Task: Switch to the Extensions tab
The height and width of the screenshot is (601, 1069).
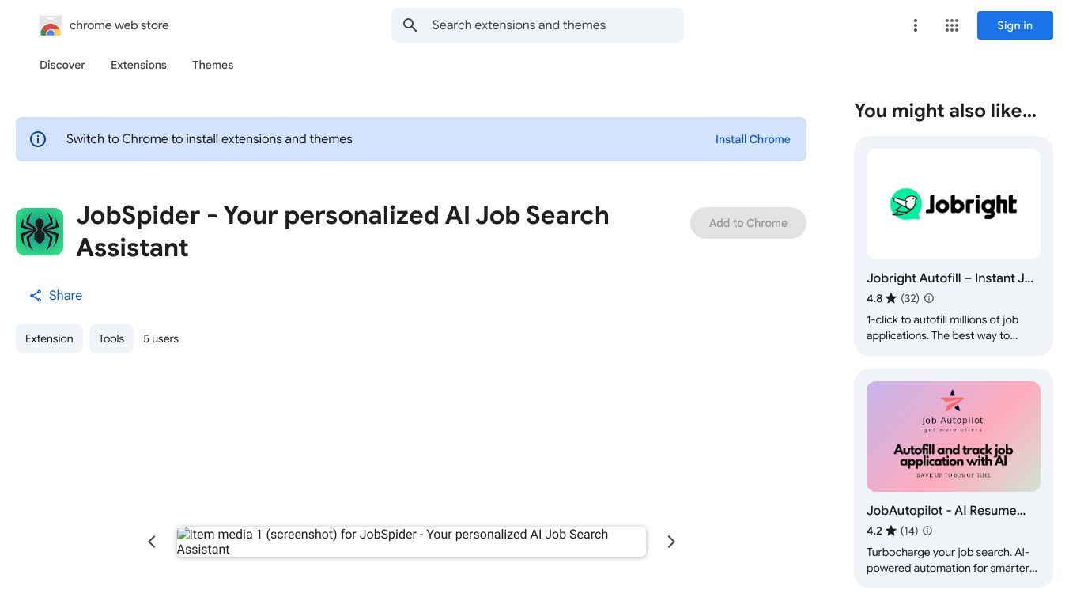Action: [x=138, y=65]
